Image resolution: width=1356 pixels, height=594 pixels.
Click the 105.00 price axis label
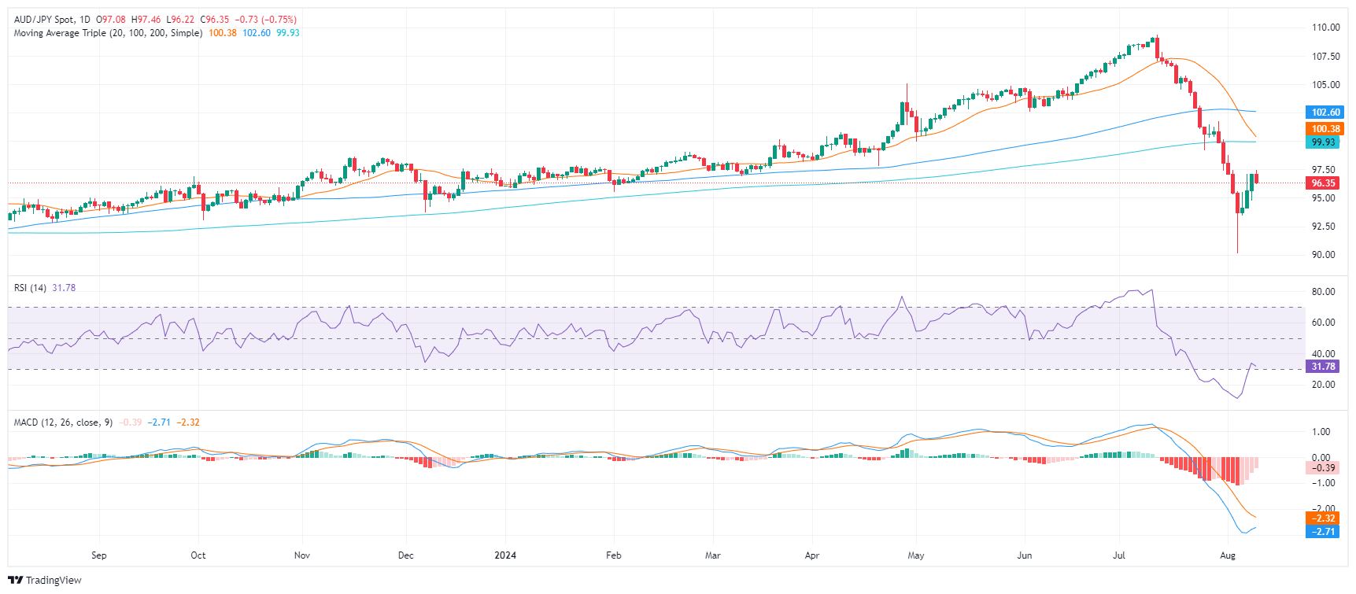click(1325, 85)
